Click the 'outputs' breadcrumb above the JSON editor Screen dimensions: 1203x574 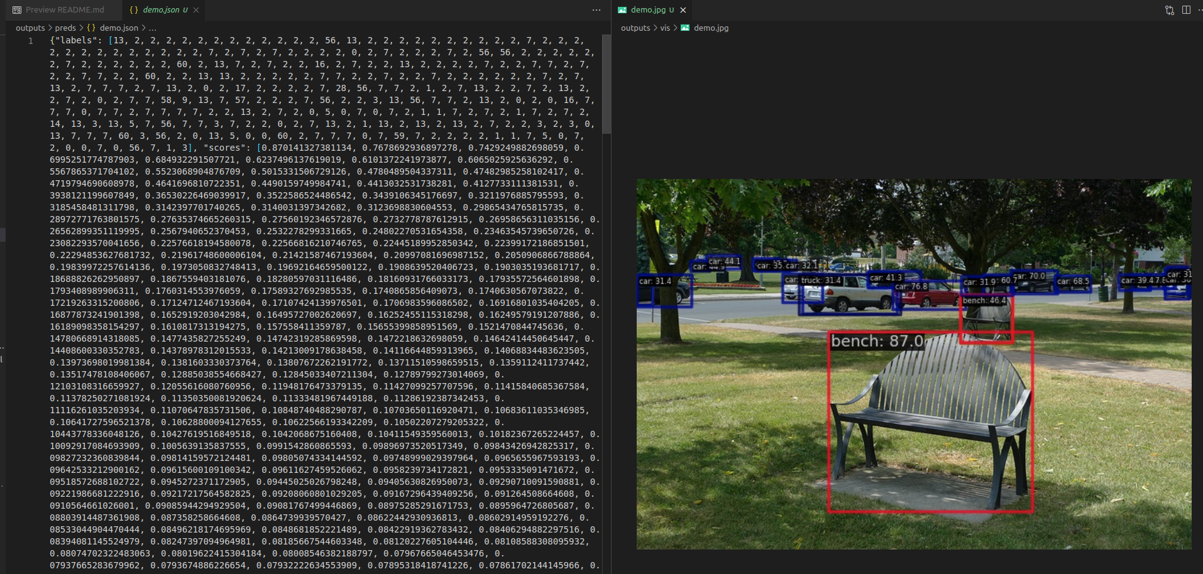coord(29,28)
